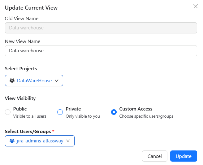Click the 'Update Current View' dialog title

pyautogui.click(x=31, y=8)
